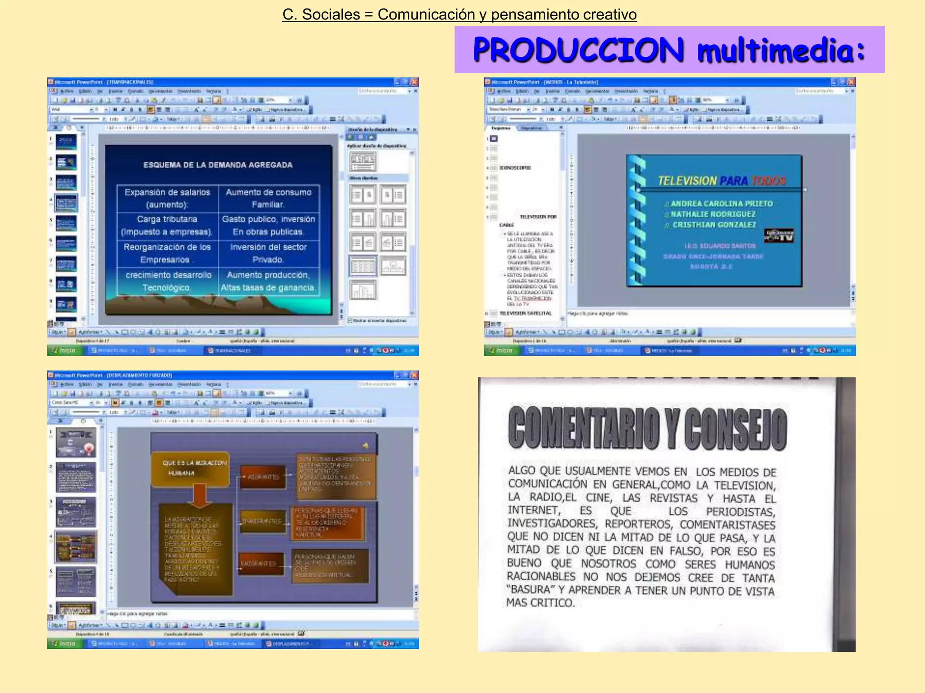Screen dimensions: 925x693
Task: Toggle Italic in La Televisión window
Action: click(x=561, y=110)
